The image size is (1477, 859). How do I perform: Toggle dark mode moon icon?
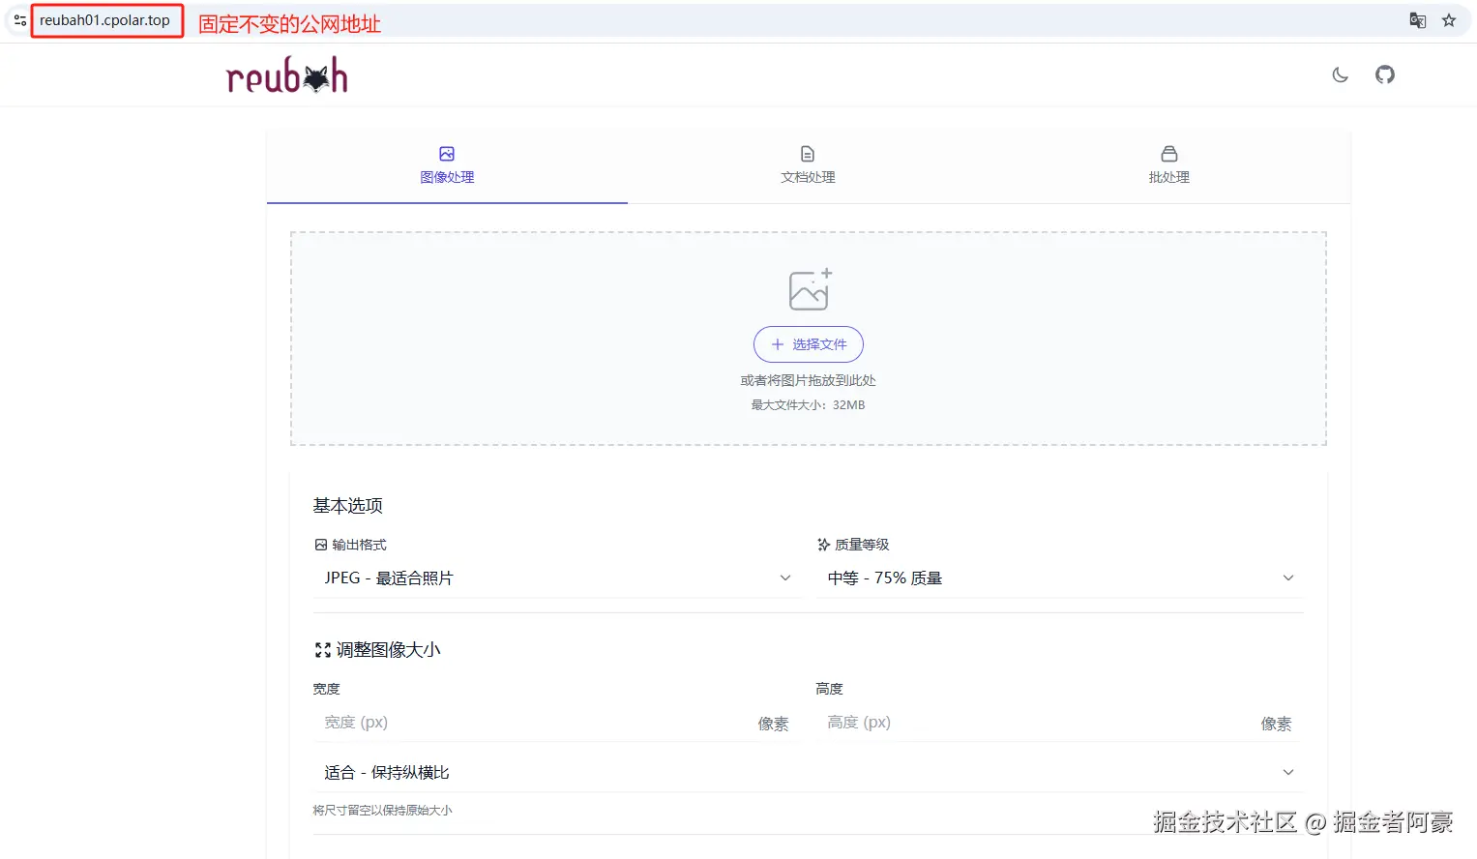[1340, 74]
